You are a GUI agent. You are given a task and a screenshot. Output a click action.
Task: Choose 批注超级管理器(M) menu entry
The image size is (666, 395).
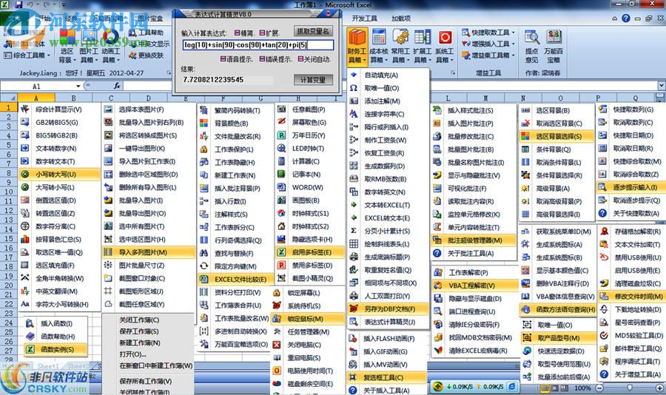tap(474, 240)
